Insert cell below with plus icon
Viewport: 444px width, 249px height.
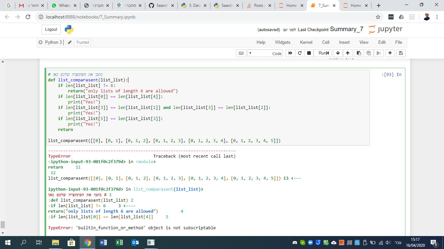[390, 53]
